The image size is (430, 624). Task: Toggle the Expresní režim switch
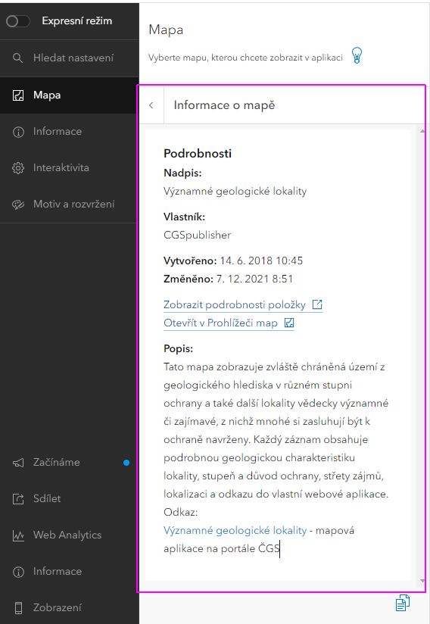[18, 21]
